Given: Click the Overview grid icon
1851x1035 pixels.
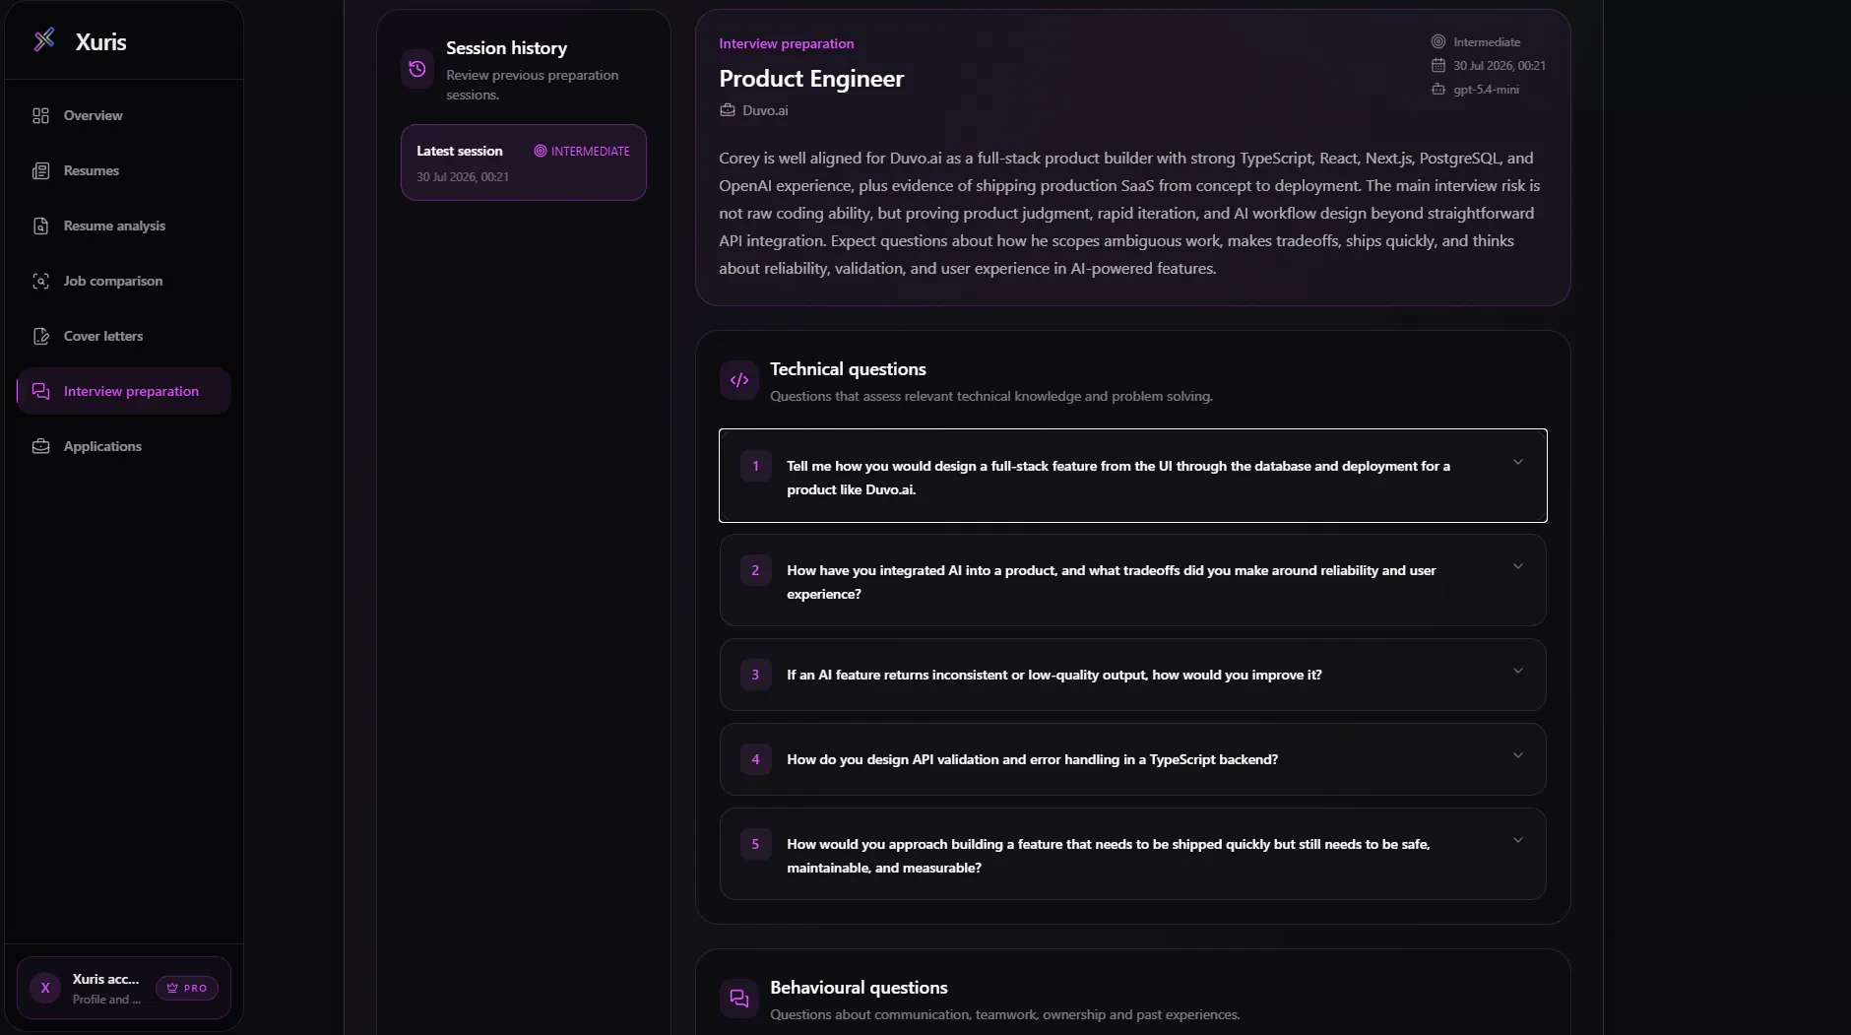Looking at the screenshot, I should 40,116.
